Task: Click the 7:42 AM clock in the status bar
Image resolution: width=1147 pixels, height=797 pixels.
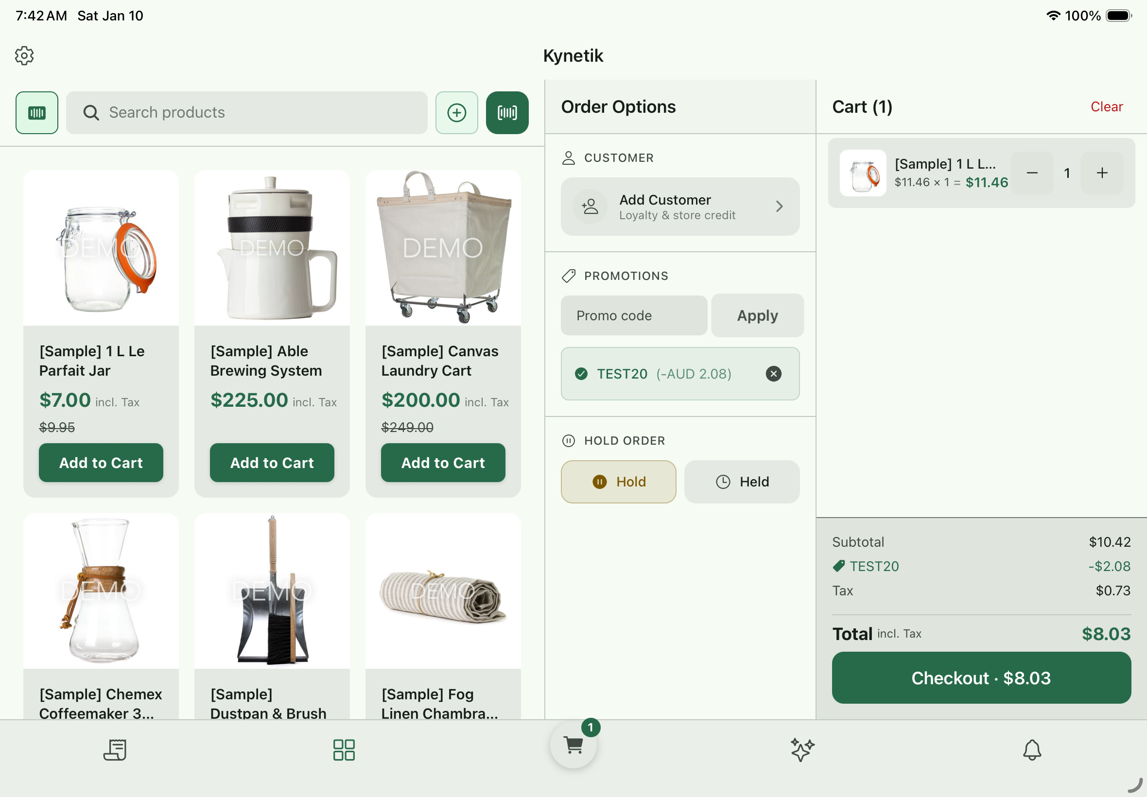Action: [41, 16]
